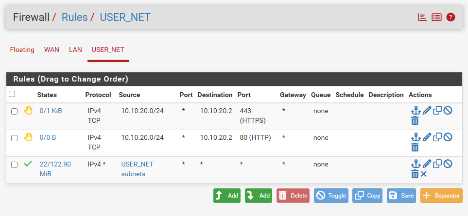Click the block hand icon on 80 (HTTP) rule

point(28,137)
